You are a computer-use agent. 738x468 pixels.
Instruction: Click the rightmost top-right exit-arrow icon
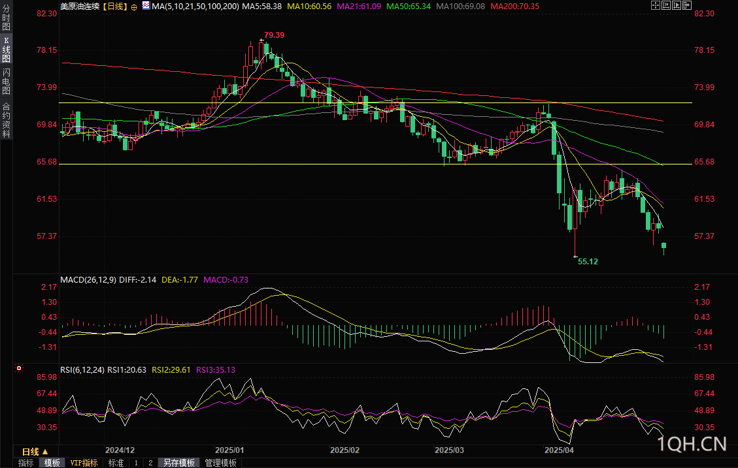(687, 5)
